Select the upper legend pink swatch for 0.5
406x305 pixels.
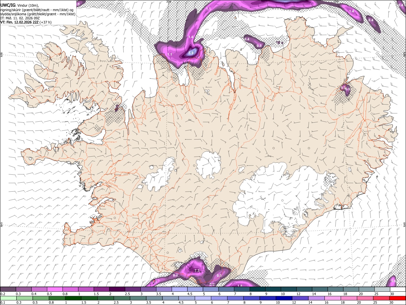(x=55, y=289)
